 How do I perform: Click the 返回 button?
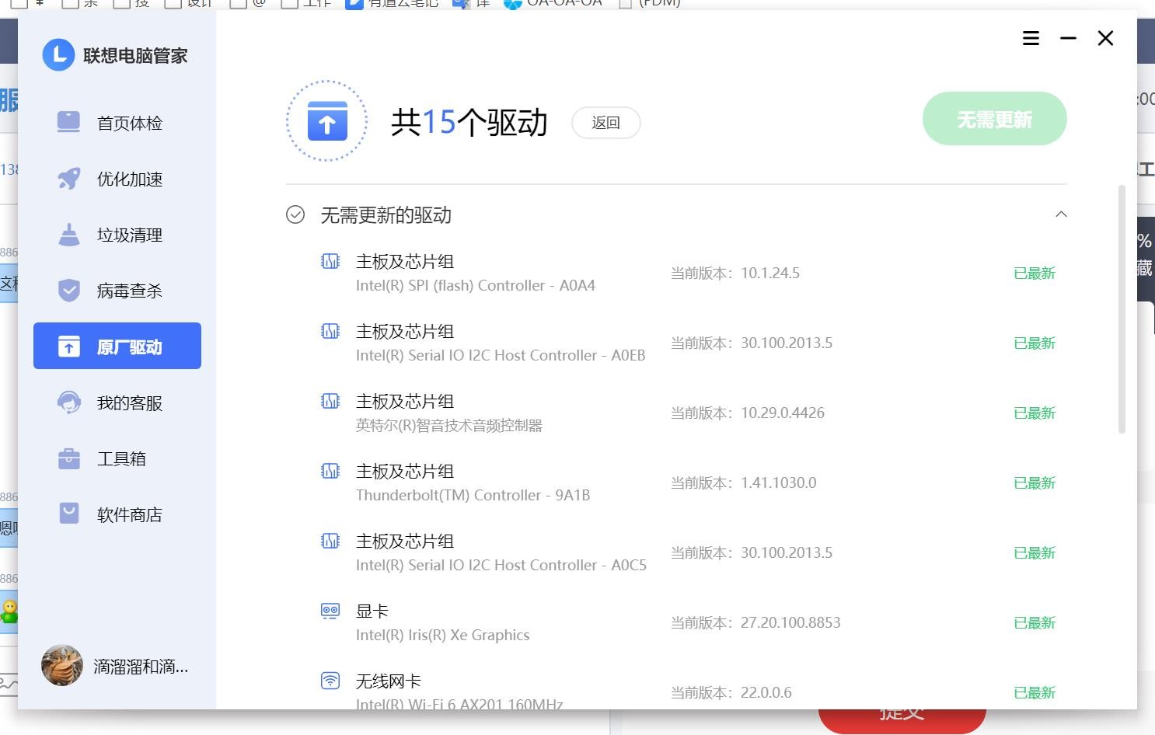click(x=606, y=123)
